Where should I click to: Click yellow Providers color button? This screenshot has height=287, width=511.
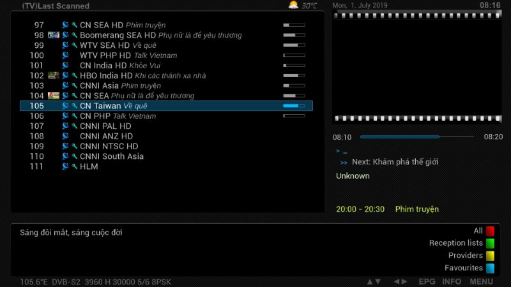click(490, 256)
